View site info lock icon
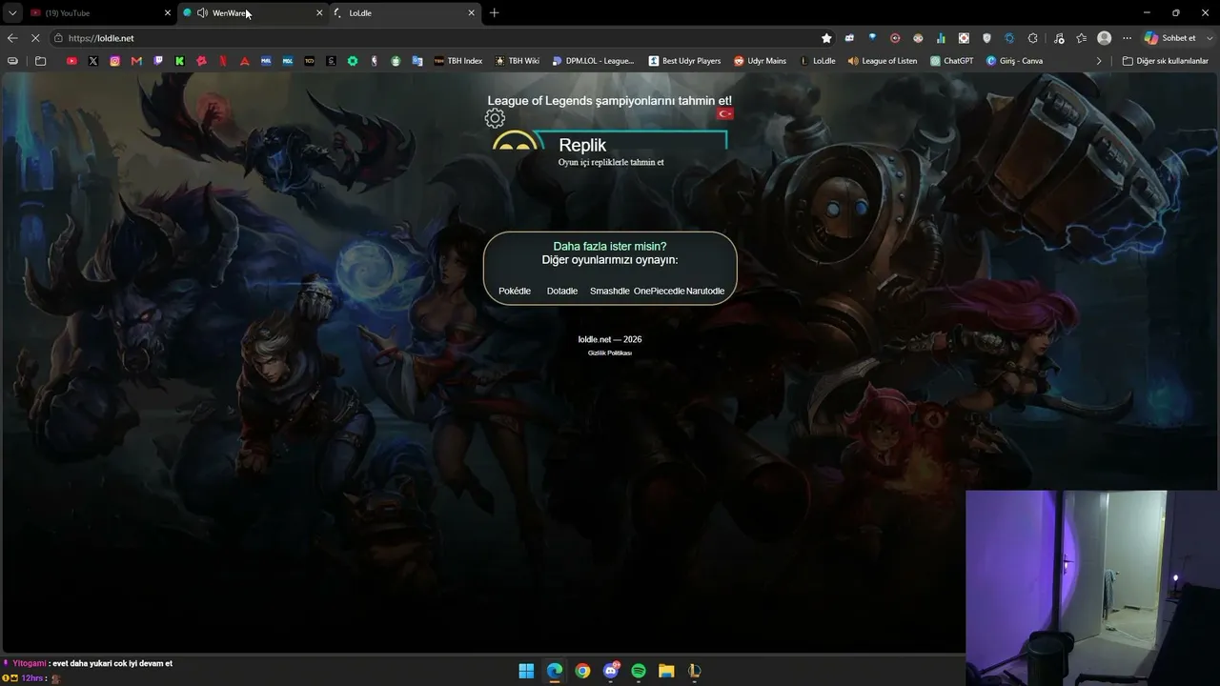Screen dimensions: 1220x686 pos(58,38)
